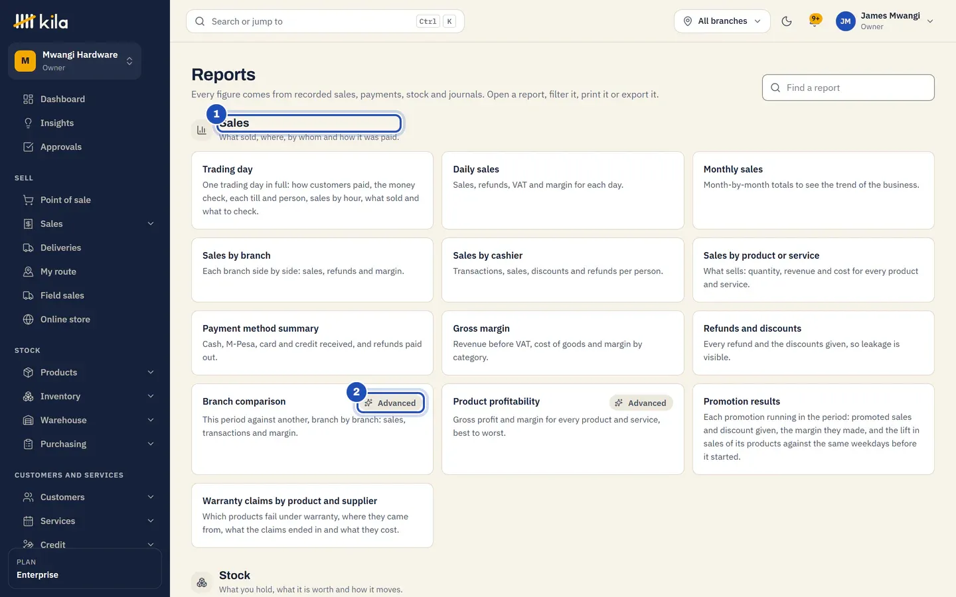Screen dimensions: 956x597
Task: Open Refunds and discounts report
Action: (813, 343)
